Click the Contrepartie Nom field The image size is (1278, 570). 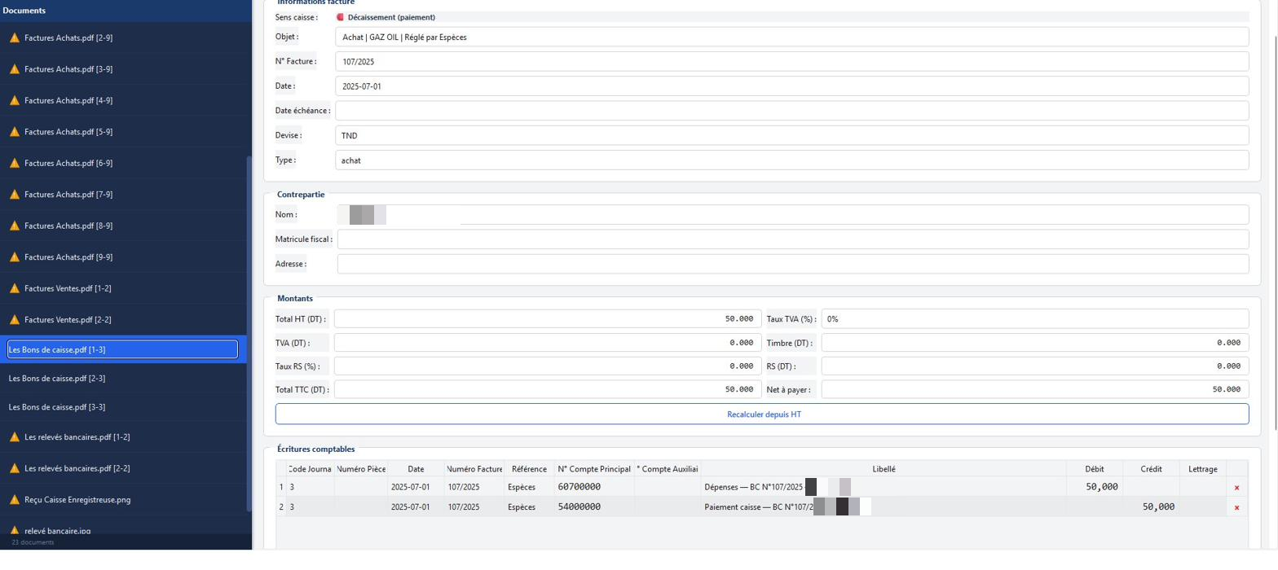[x=793, y=215]
